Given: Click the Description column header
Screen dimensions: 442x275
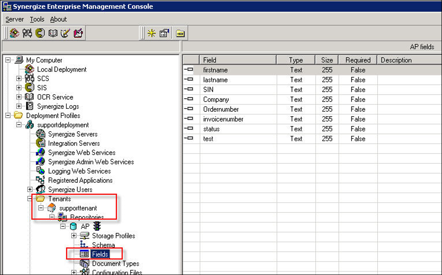Looking at the screenshot, I should pyautogui.click(x=409, y=60).
